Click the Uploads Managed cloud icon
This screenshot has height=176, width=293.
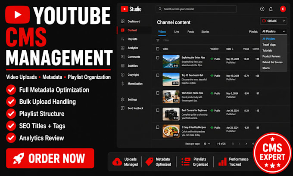tap(117, 162)
